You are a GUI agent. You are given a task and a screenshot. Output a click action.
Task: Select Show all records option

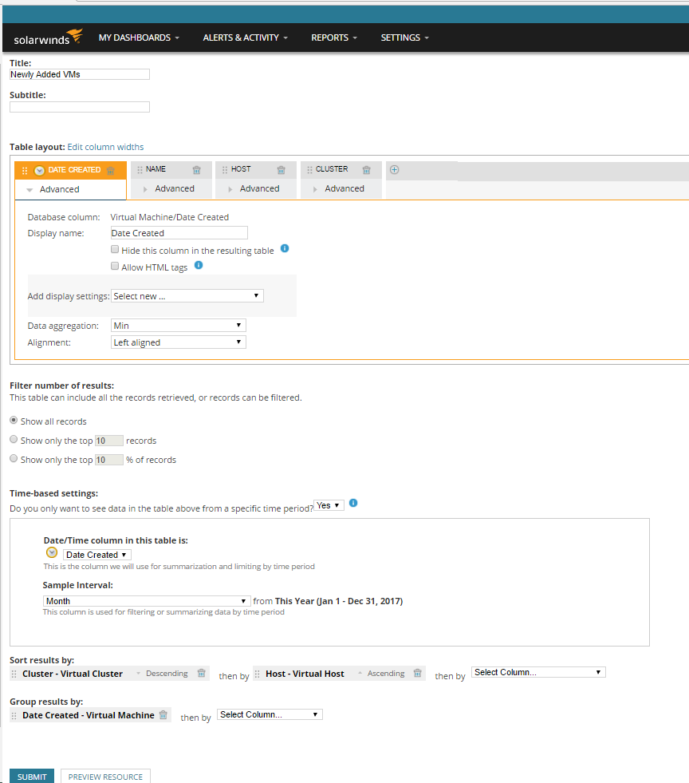(x=14, y=421)
